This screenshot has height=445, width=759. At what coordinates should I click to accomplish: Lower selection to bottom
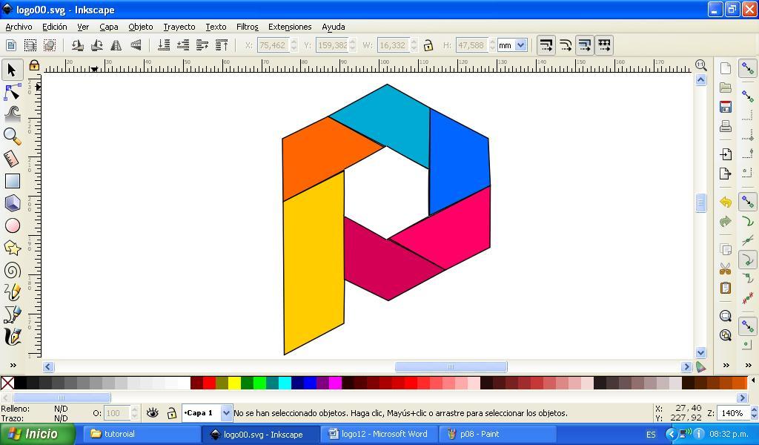164,45
